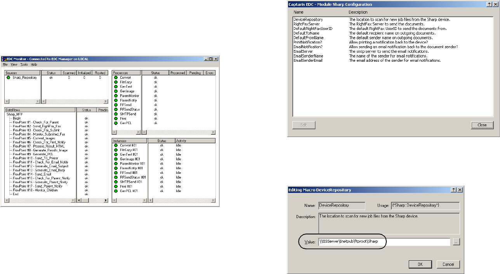Screen dimensions: 500x274
Task: Click Cancel in the Editing Macro dialog
Action: point(448,264)
